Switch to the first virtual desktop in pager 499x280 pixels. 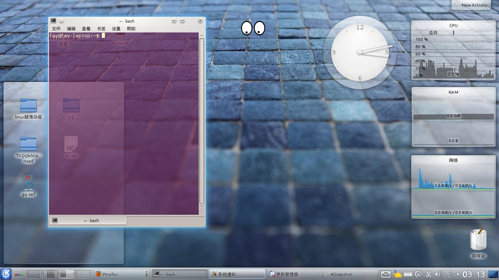click(34, 274)
